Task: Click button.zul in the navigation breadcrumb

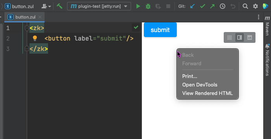Action: coord(19,7)
